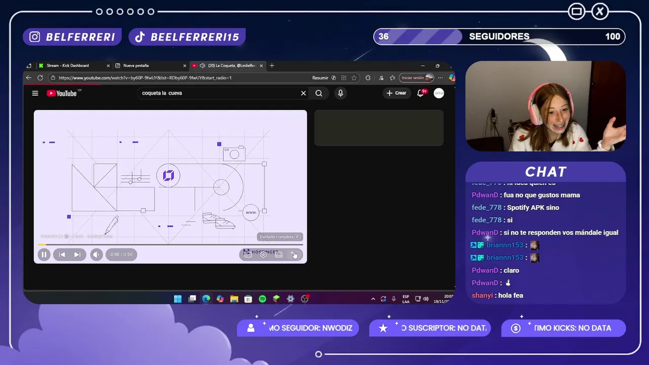
Task: Click the SEGUIDORES follower goal bar
Action: click(499, 36)
